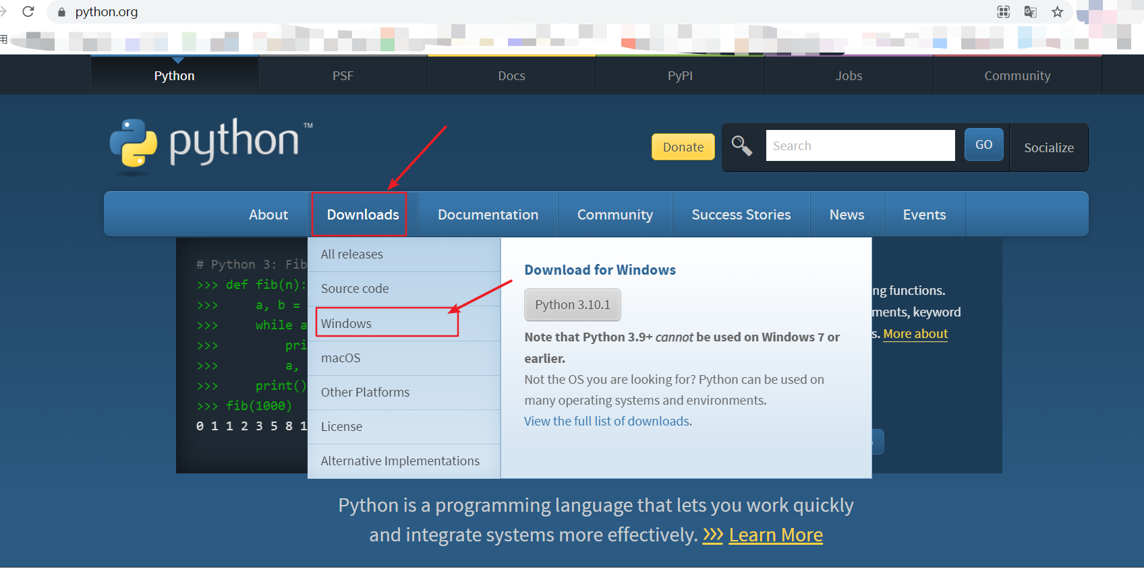Viewport: 1144px width, 569px height.
Task: Open View the full list of downloads
Action: click(607, 421)
